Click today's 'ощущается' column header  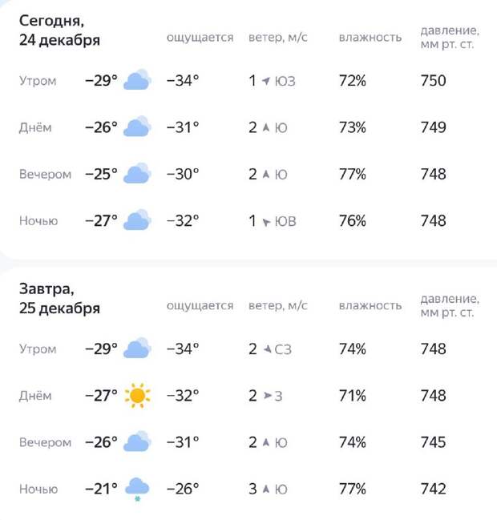200,38
